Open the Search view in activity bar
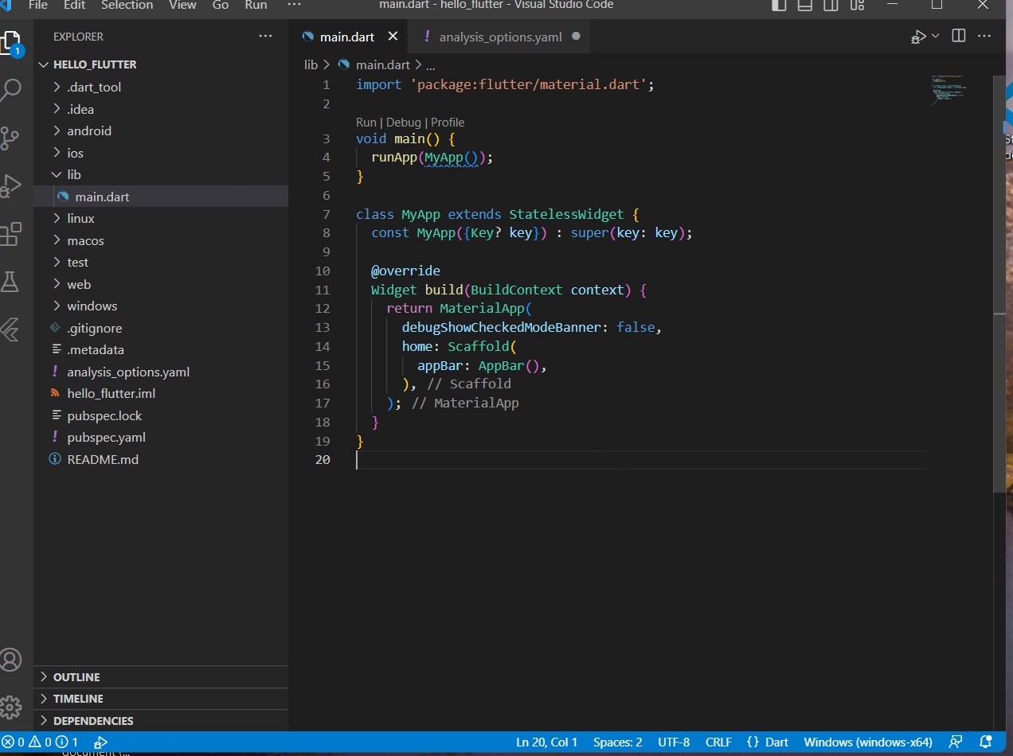Viewport: 1013px width, 756px height. 10,90
